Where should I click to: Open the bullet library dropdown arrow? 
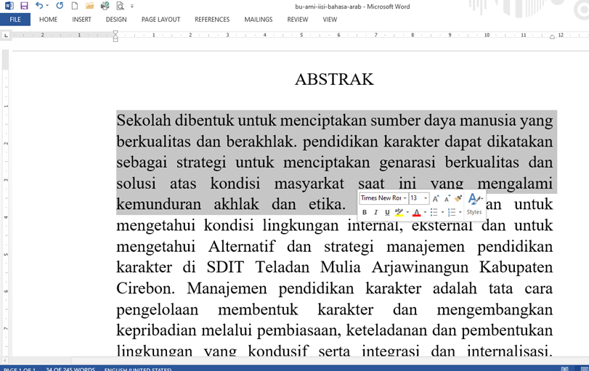(442, 213)
